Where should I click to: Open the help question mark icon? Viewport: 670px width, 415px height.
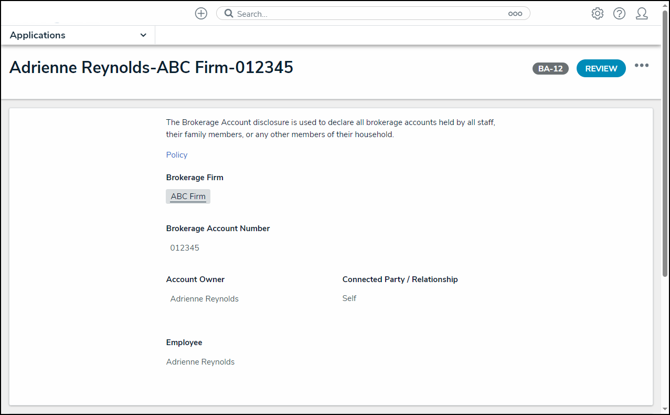coord(619,13)
